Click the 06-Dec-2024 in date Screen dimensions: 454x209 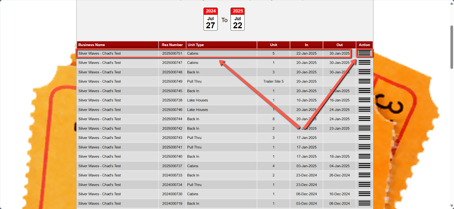coord(307,194)
